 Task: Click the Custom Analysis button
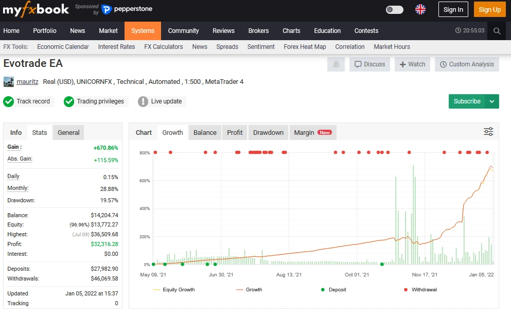click(x=466, y=64)
